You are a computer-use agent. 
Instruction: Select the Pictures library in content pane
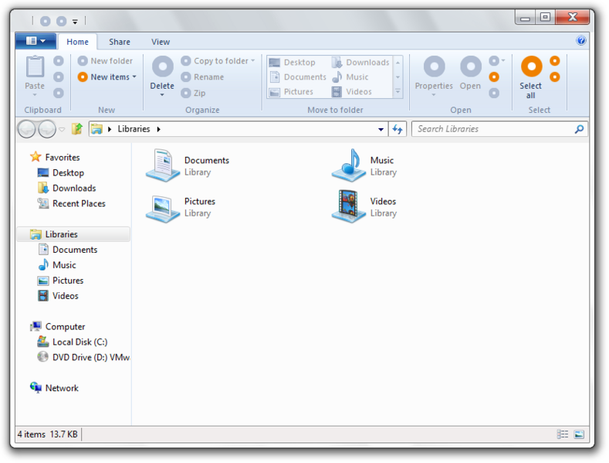pos(181,207)
